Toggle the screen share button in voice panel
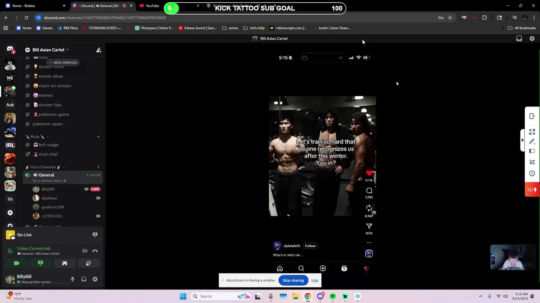Screen dimensions: 540x303 tap(40, 263)
